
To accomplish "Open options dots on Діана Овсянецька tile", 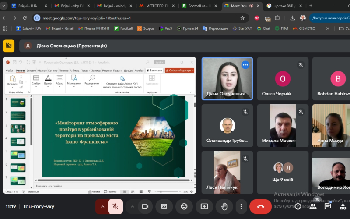I will (245, 65).
